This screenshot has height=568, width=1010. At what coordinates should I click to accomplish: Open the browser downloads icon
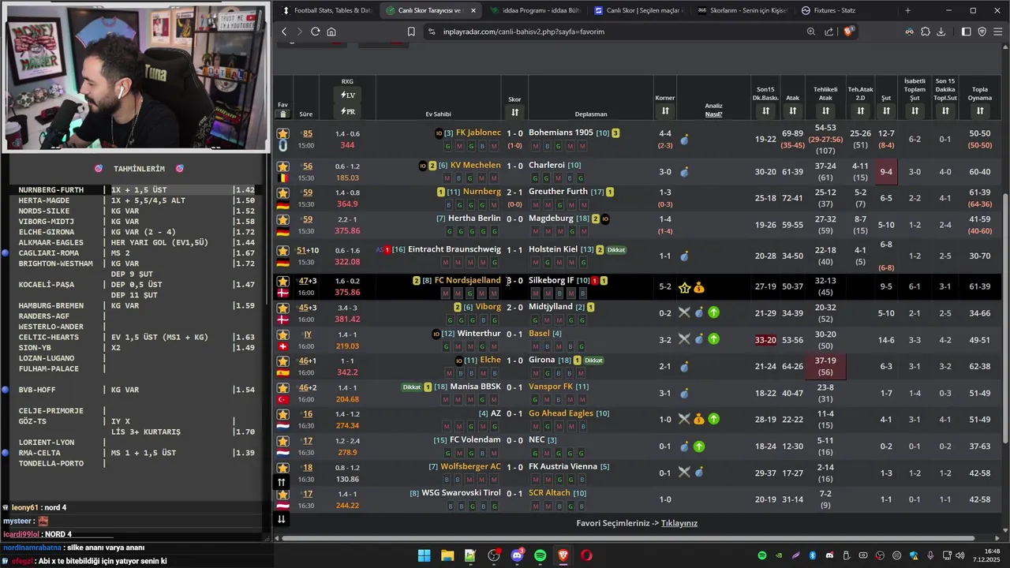941,32
